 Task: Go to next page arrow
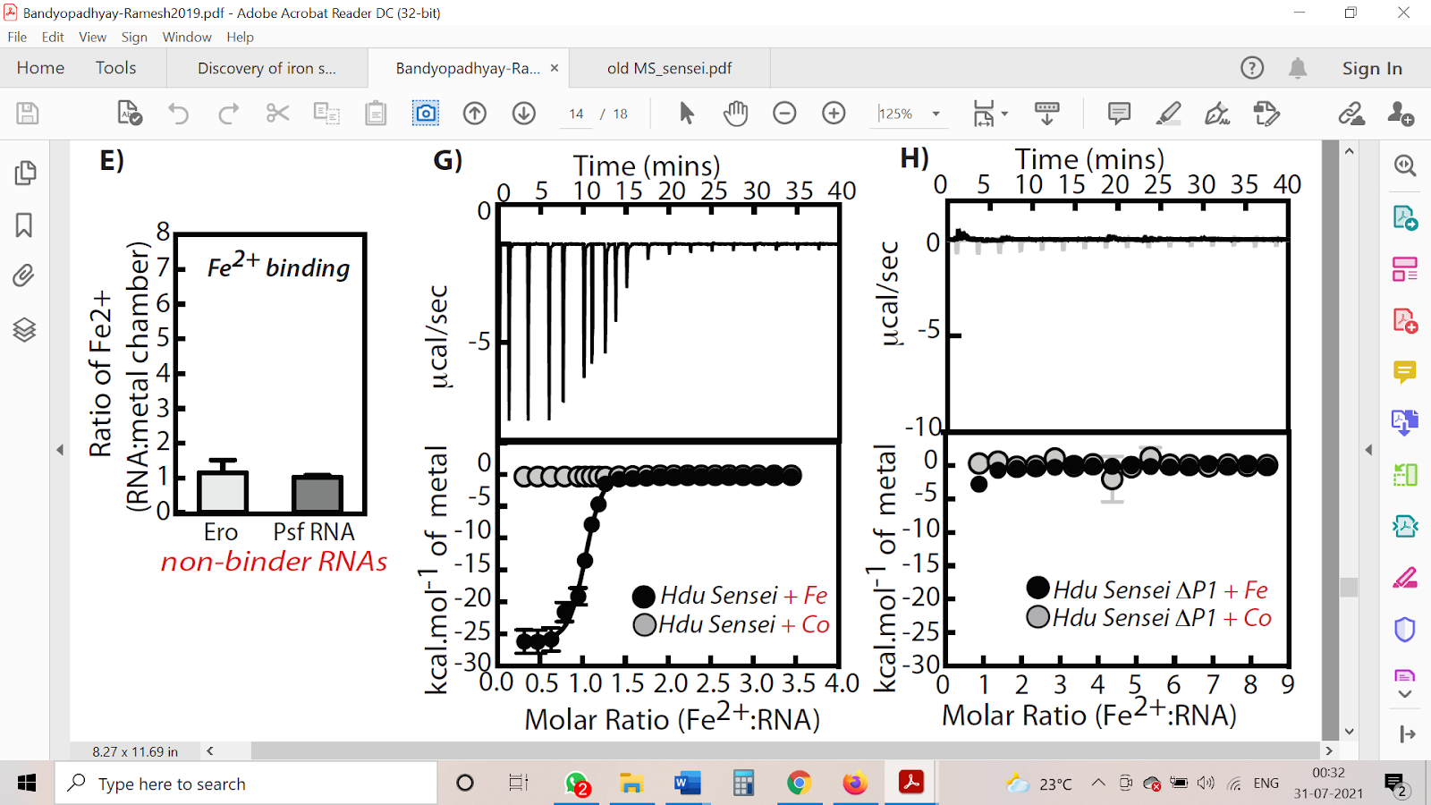pyautogui.click(x=524, y=114)
